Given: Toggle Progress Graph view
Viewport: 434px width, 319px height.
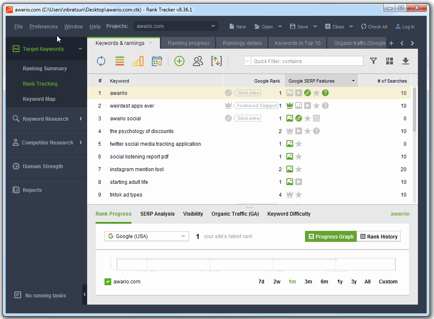Looking at the screenshot, I should click(331, 236).
